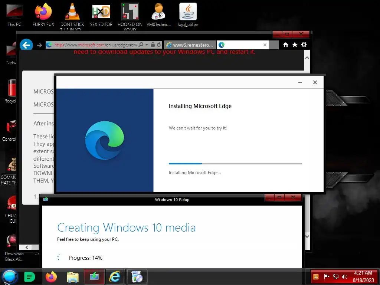Open File Explorer from the taskbar
The width and height of the screenshot is (380, 285).
click(72, 277)
